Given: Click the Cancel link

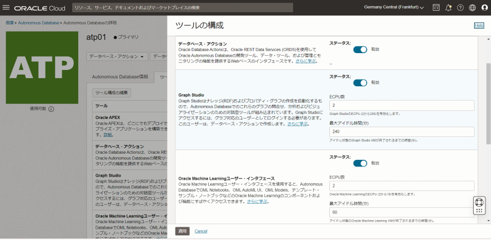Looking at the screenshot, I should 201,231.
